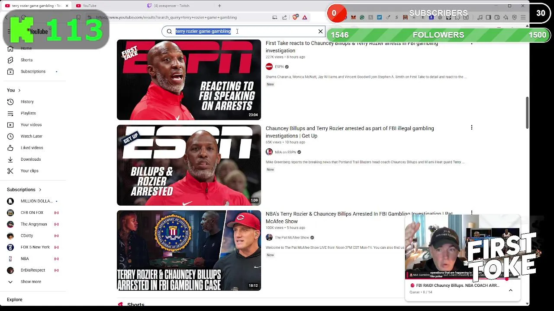Screen dimensions: 554x311
Task: Open the Pat McAfee Show video title
Action: tap(359, 217)
